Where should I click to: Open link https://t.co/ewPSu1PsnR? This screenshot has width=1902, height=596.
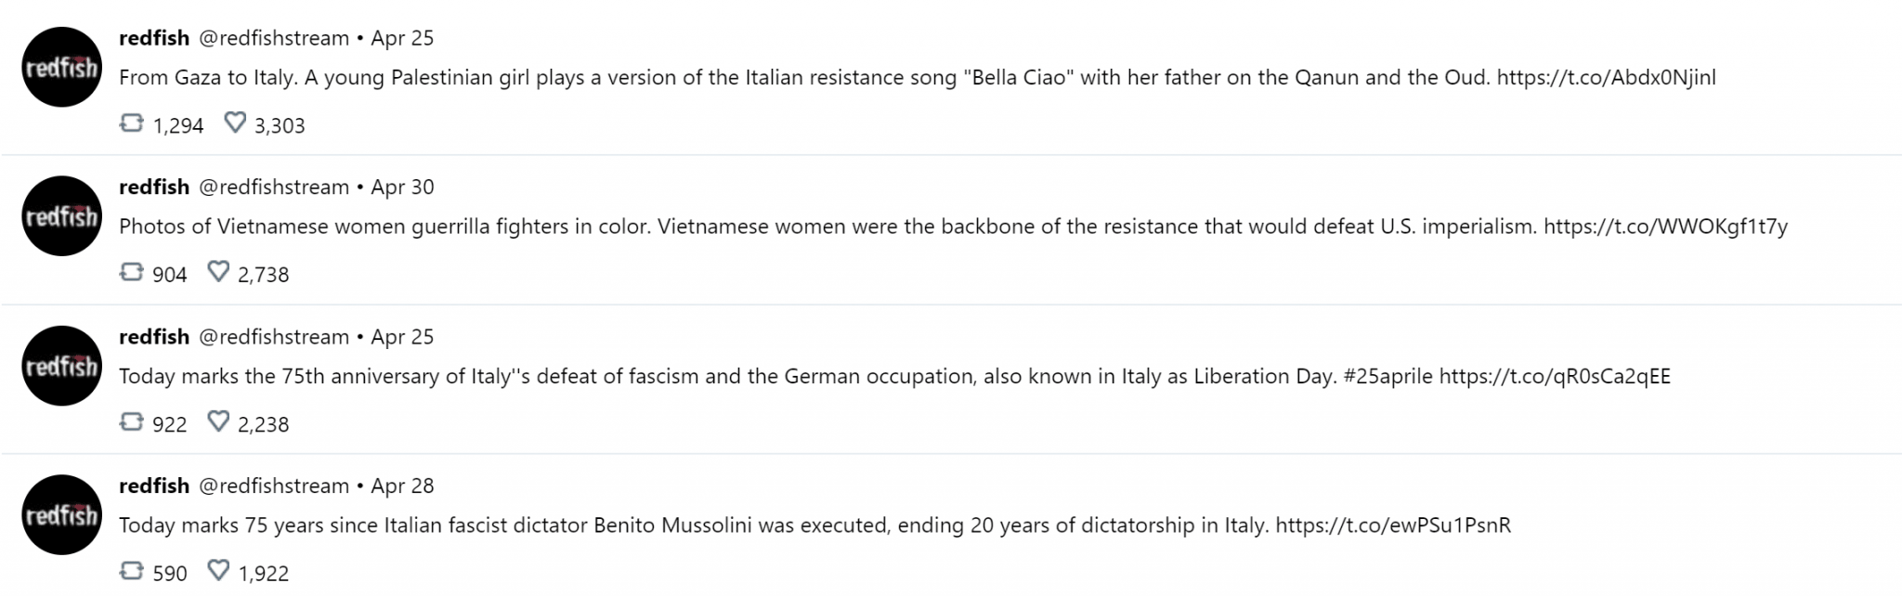point(1393,525)
